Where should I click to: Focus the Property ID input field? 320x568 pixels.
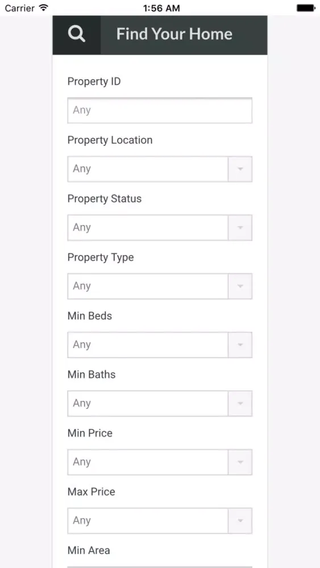[160, 111]
